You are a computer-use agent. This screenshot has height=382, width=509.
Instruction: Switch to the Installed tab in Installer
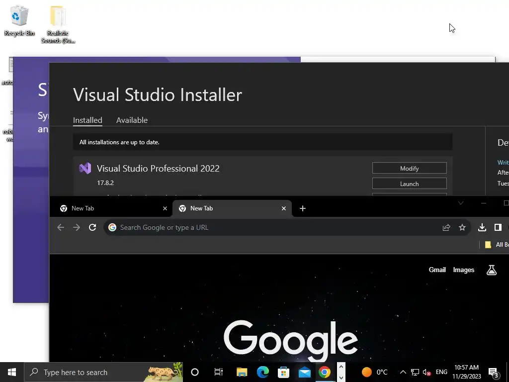(87, 120)
